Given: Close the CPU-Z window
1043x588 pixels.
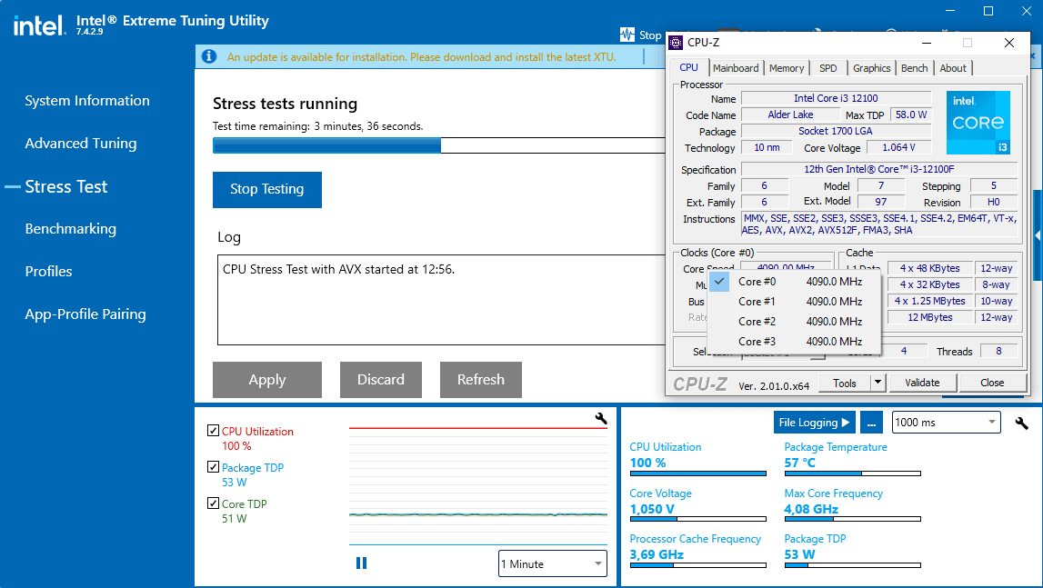Looking at the screenshot, I should (1008, 43).
